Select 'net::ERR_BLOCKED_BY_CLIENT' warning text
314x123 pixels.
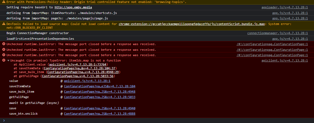[x=30, y=28]
